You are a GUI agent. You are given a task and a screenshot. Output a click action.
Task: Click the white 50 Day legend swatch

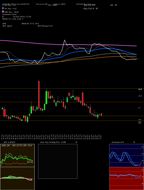(x=3, y=8)
